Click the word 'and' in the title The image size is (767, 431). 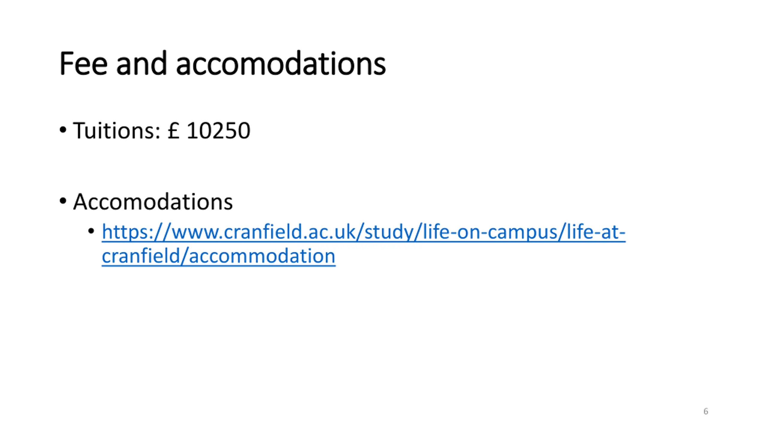click(x=141, y=64)
